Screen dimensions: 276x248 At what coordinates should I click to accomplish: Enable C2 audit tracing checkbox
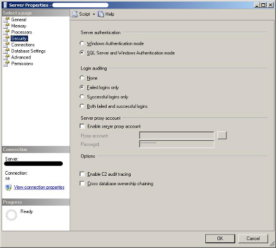click(x=82, y=174)
